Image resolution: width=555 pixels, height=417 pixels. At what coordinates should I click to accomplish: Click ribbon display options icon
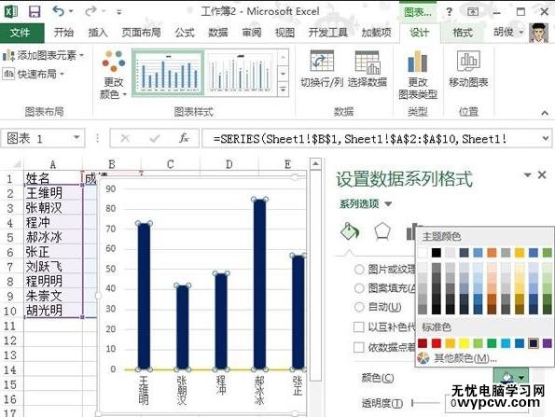[473, 12]
